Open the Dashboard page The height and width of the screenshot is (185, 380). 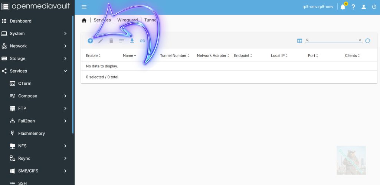[21, 21]
